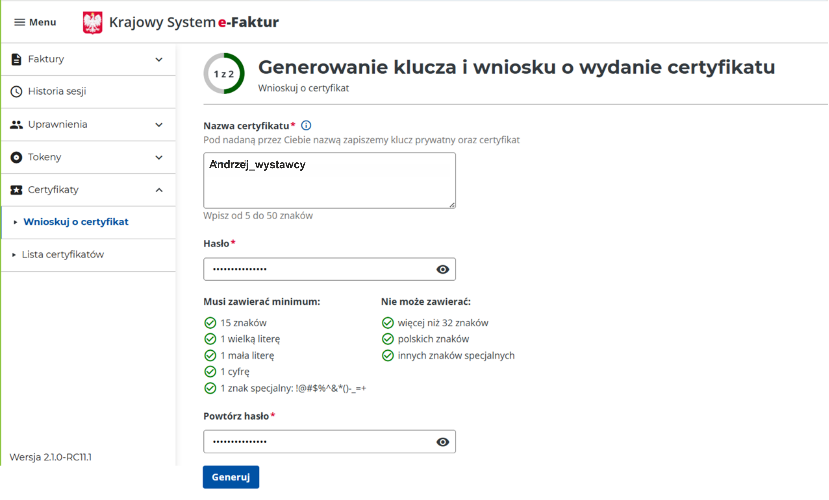829x500 pixels.
Task: Click the Historia sesji clock icon
Action: pos(16,91)
